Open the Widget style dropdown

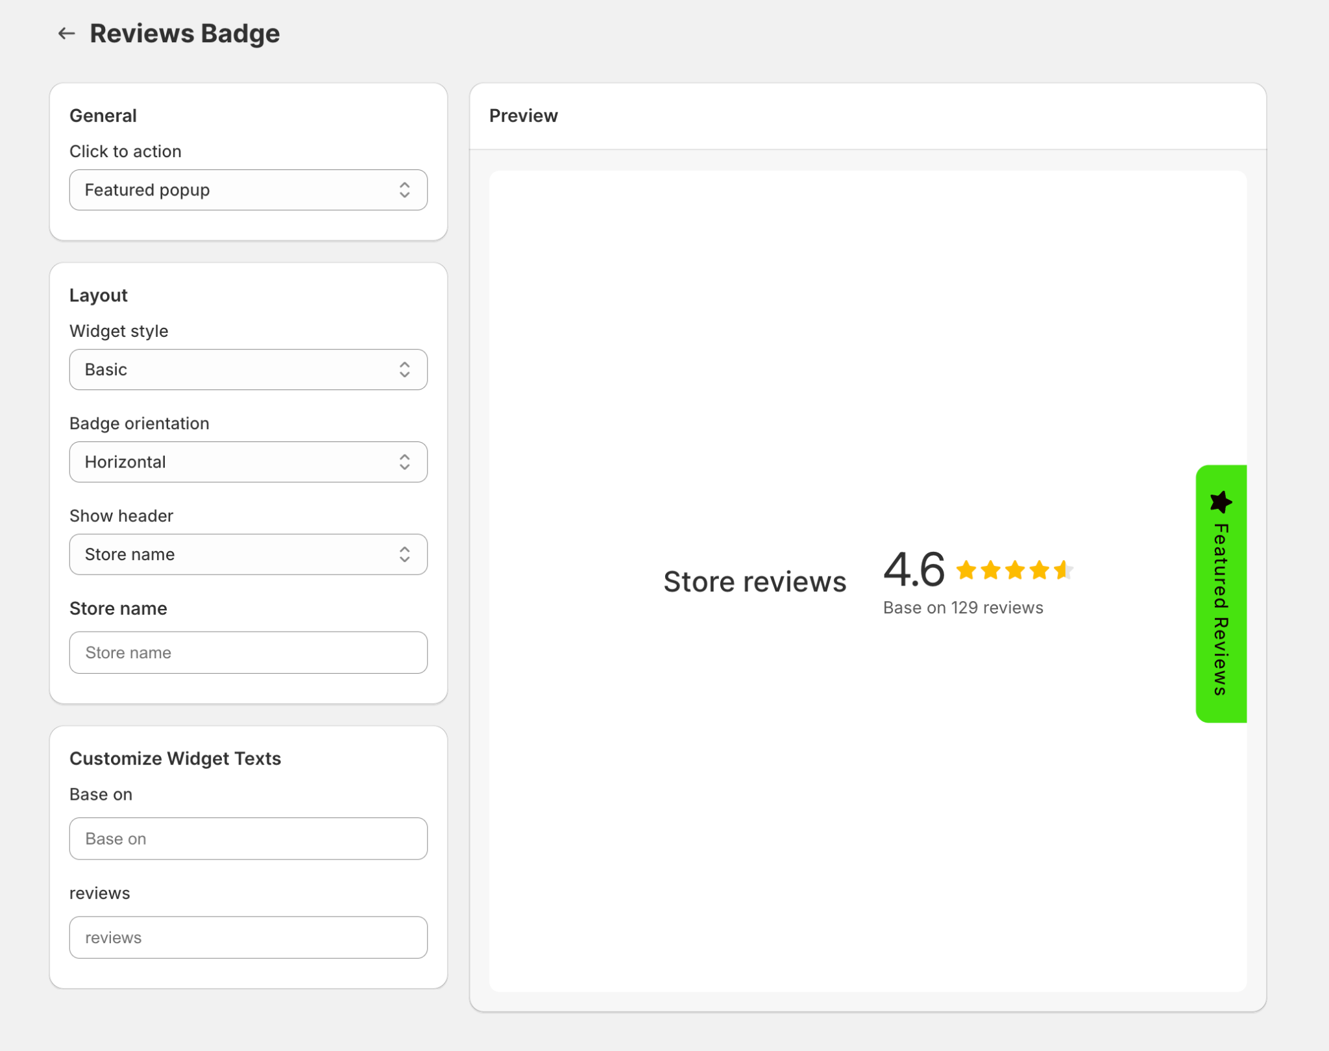(x=248, y=369)
